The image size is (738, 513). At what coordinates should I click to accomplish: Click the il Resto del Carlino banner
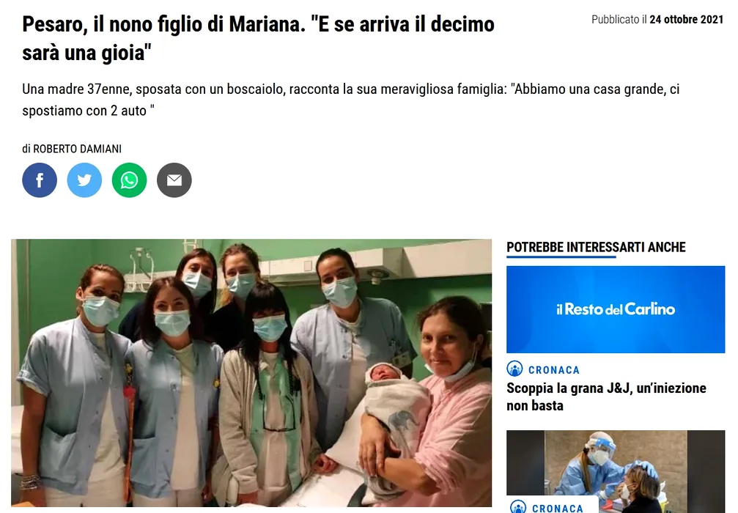tap(616, 309)
